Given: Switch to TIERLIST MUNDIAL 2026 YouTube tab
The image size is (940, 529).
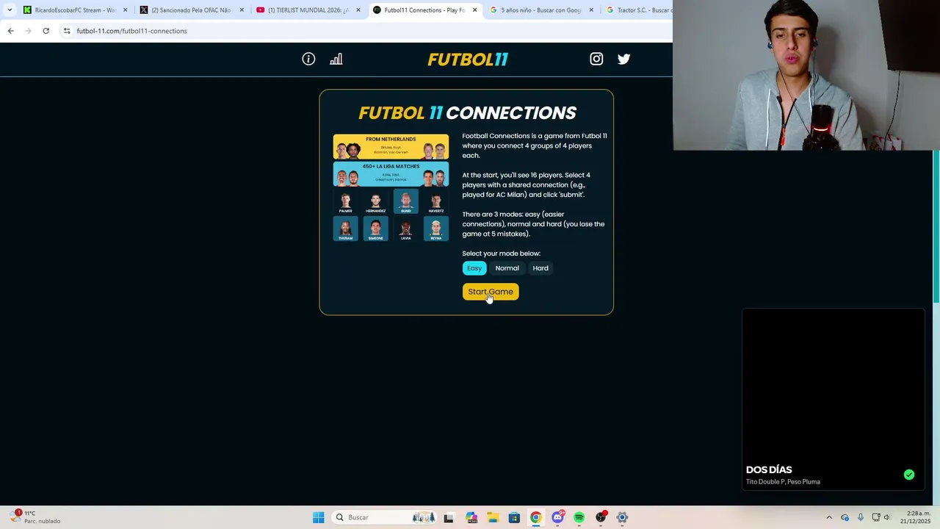Looking at the screenshot, I should tap(307, 10).
